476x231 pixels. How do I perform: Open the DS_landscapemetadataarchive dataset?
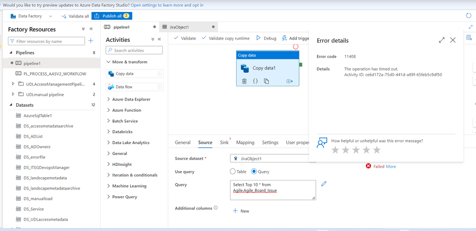[x=52, y=188]
